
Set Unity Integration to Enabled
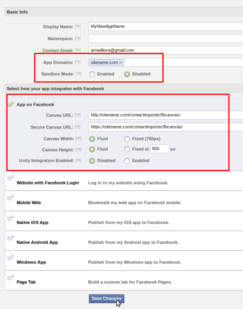coord(127,161)
